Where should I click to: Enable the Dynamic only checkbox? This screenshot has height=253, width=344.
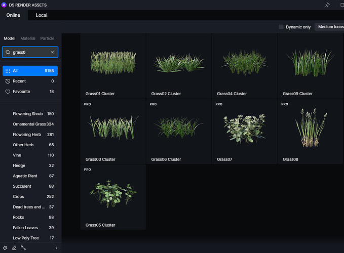click(281, 27)
